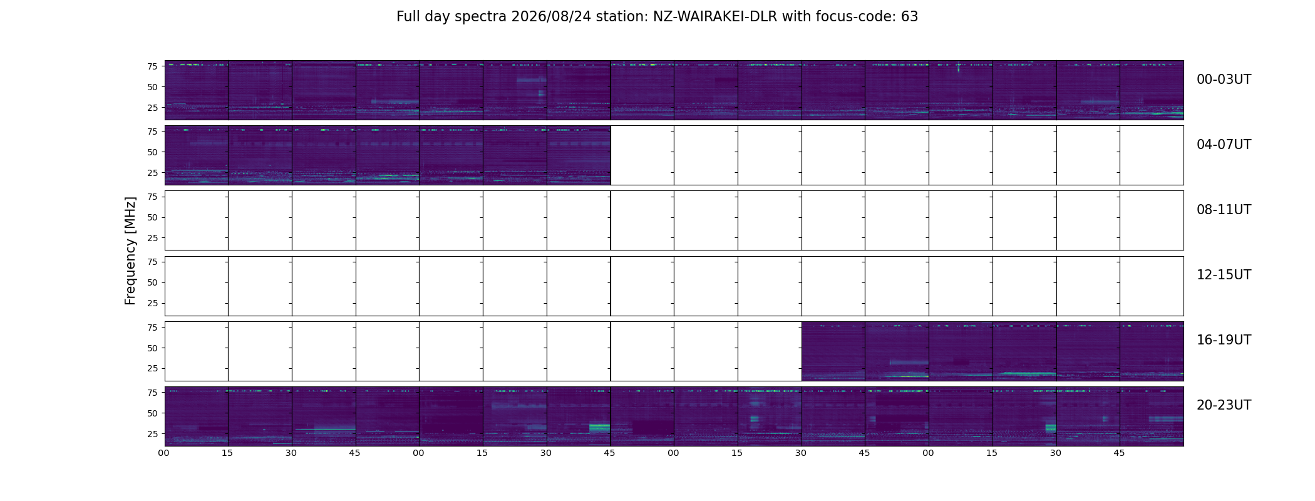This screenshot has width=1315, height=501.
Task: Select the 00-03UT row label
Action: click(1224, 80)
